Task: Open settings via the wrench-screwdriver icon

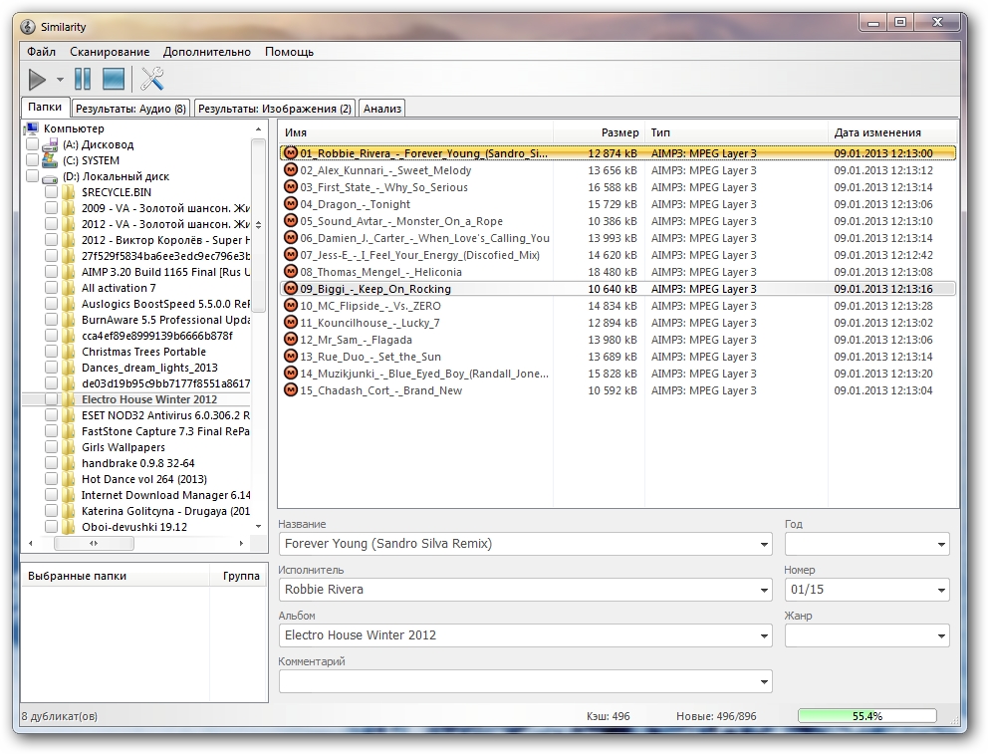Action: (152, 79)
